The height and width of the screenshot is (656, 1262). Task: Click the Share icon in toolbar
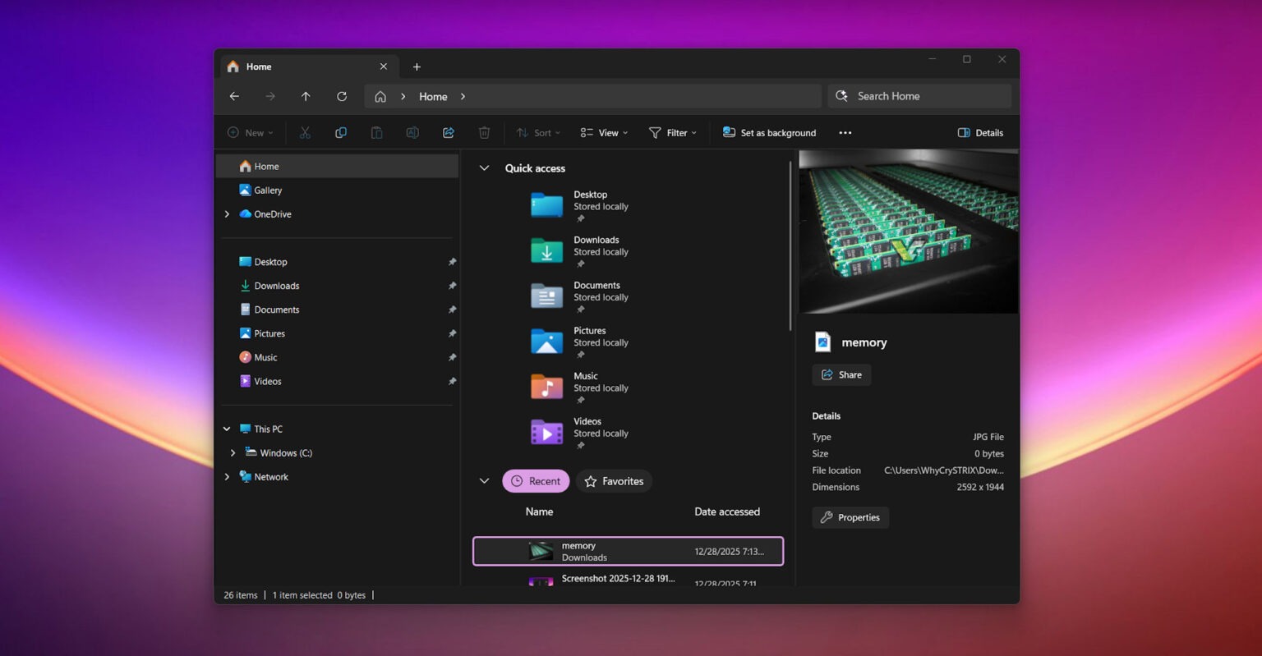point(449,133)
